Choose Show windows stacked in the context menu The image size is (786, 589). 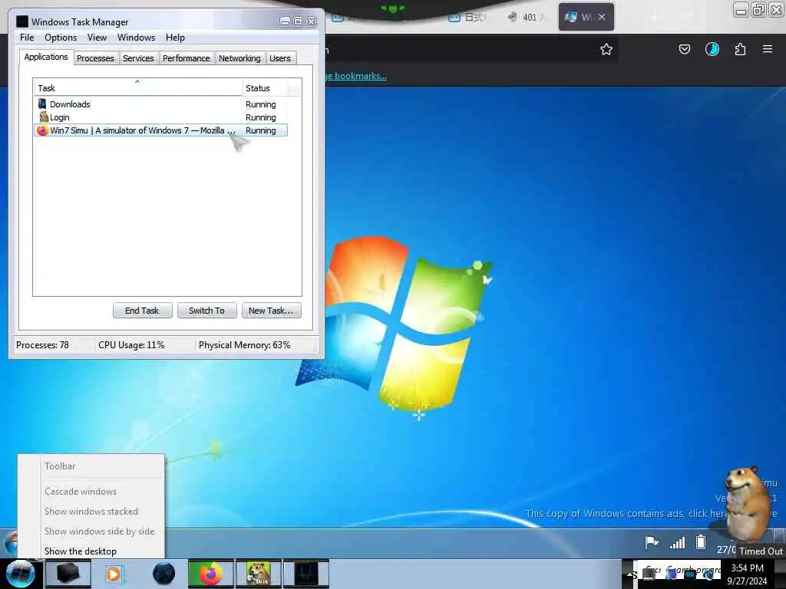tap(91, 512)
